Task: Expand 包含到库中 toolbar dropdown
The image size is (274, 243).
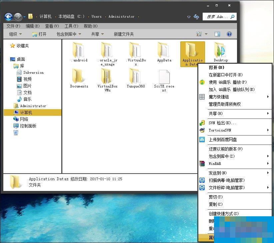Action: (69, 34)
